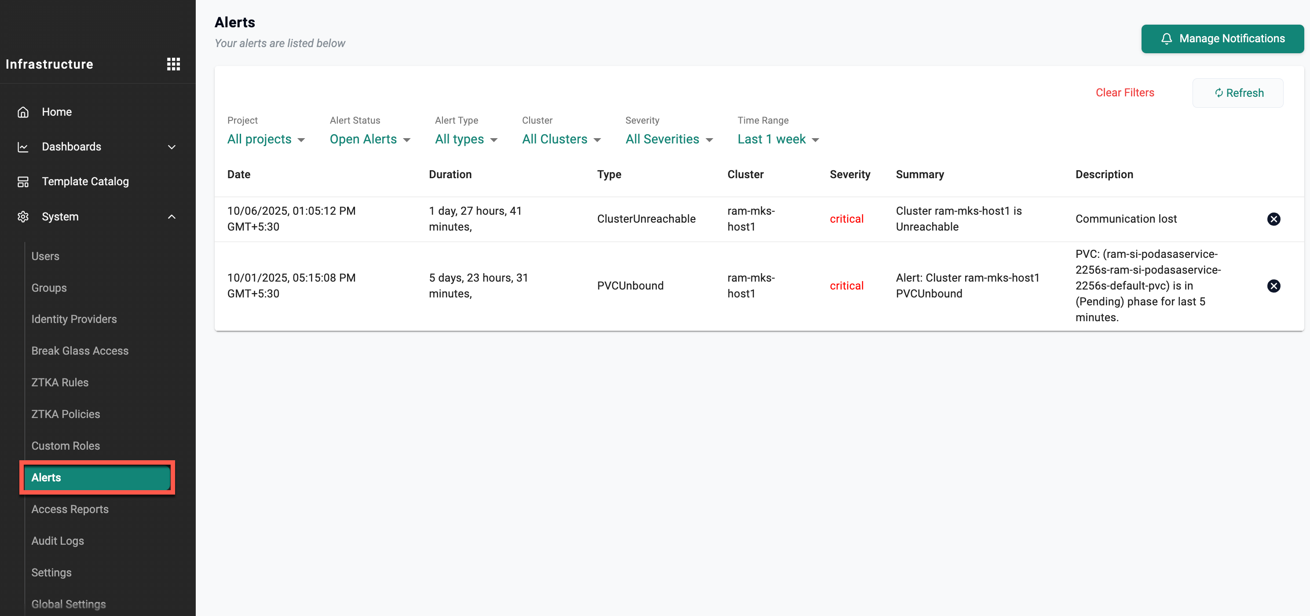Collapse the System menu chevron
Image resolution: width=1310 pixels, height=616 pixels.
172,216
